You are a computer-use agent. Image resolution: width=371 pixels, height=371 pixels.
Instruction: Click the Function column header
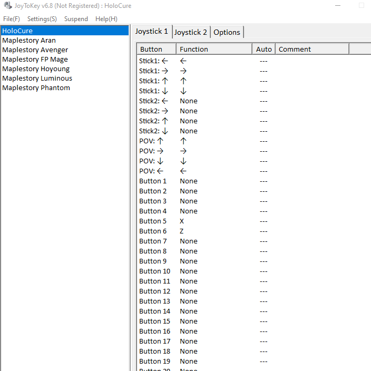[214, 49]
